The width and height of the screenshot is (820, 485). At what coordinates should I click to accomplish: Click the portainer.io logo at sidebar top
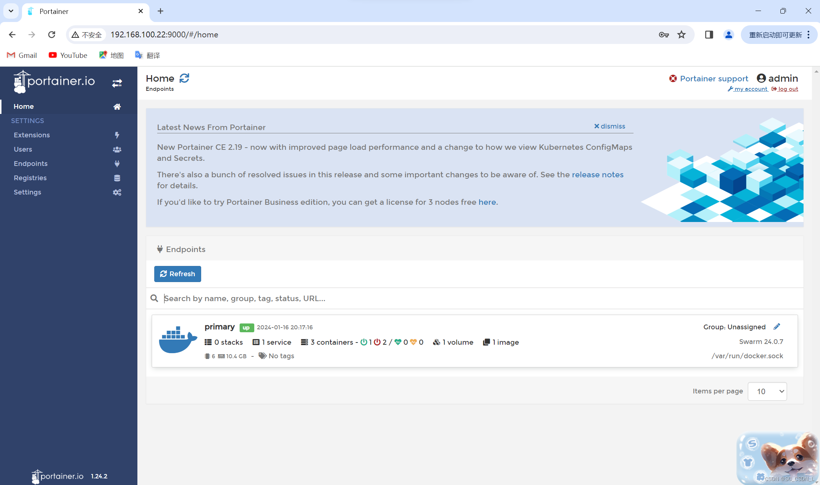pyautogui.click(x=54, y=81)
